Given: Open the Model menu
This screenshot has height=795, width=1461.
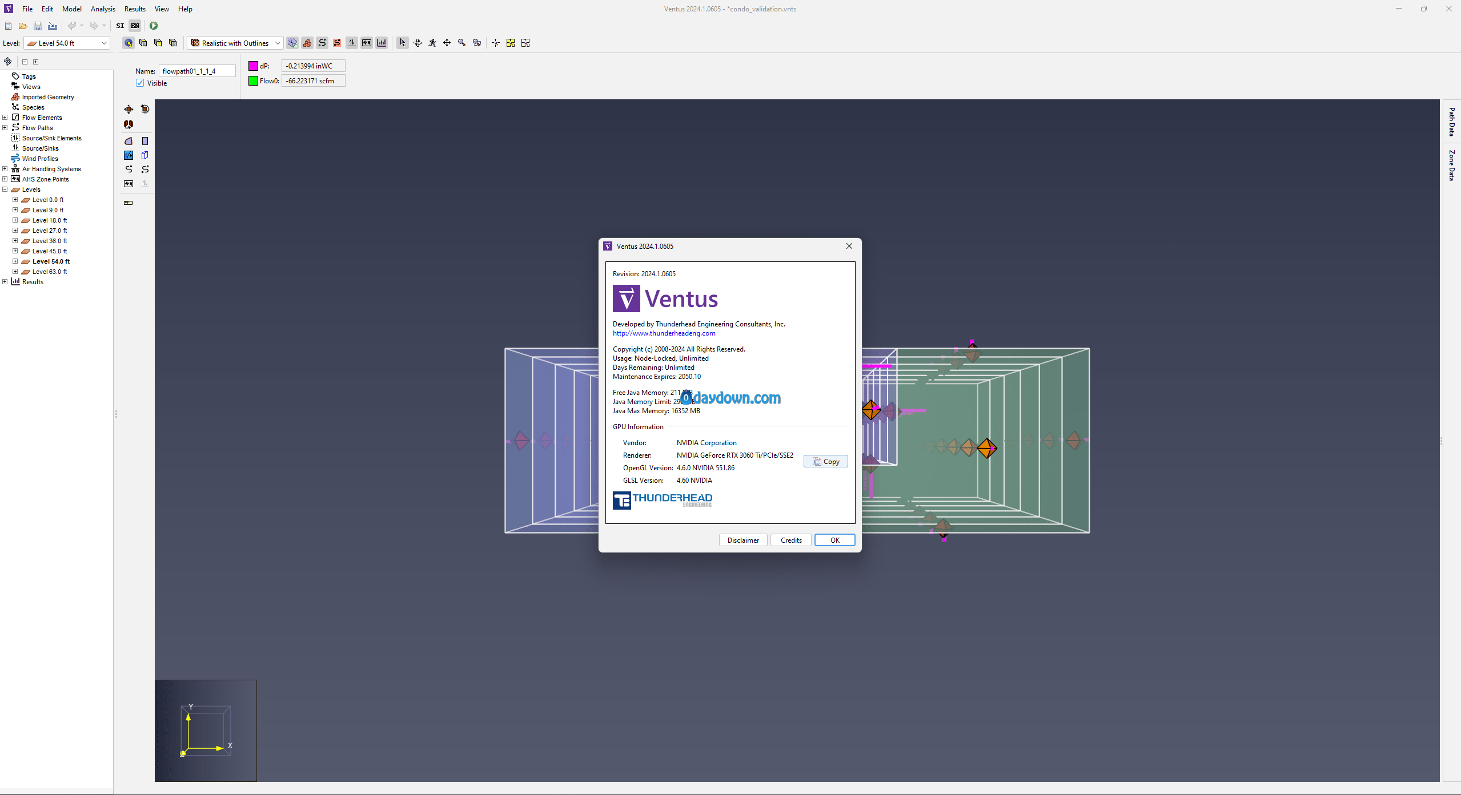Looking at the screenshot, I should coord(72,9).
